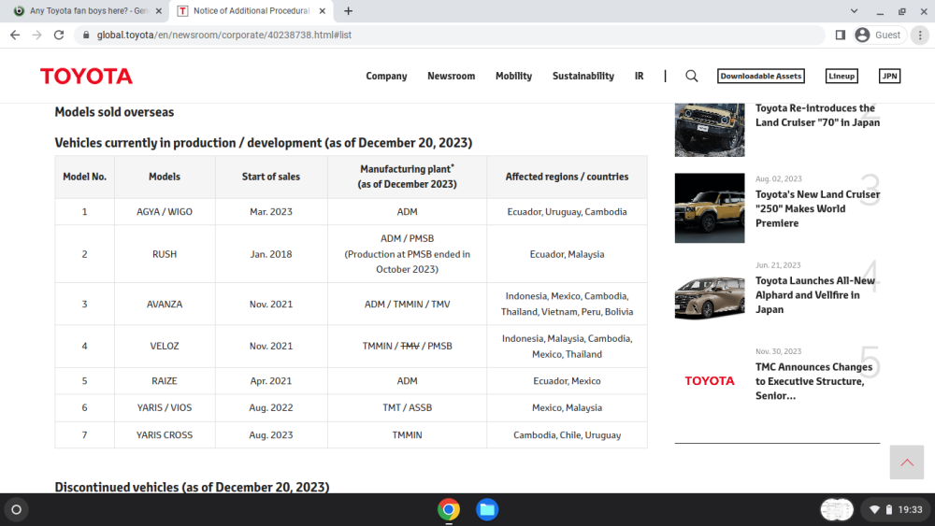The width and height of the screenshot is (935, 526).
Task: Switch language with the JPN button
Action: [889, 77]
